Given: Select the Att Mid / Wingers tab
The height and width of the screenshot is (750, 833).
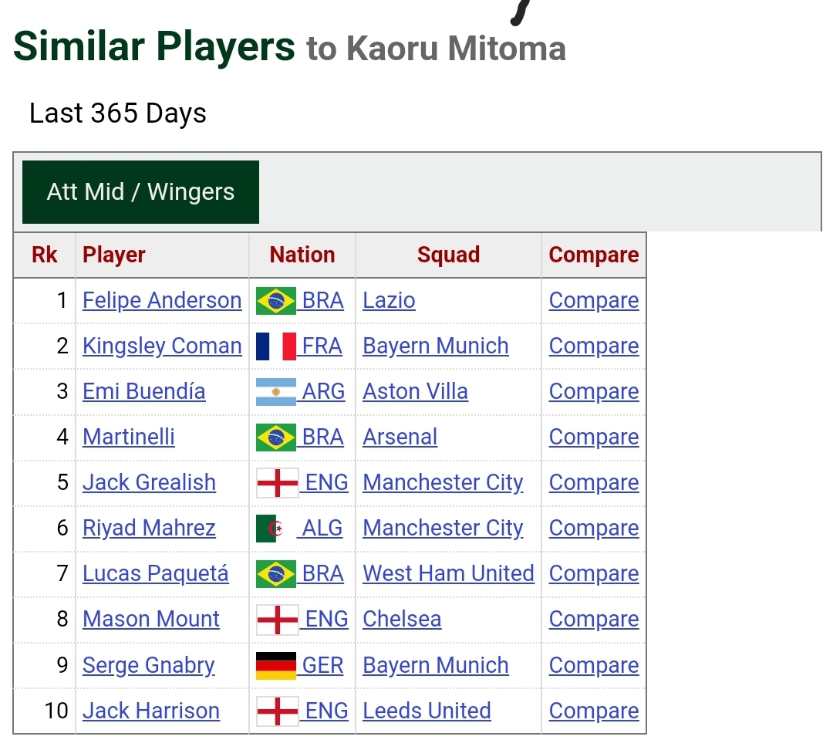Looking at the screenshot, I should coord(141,192).
